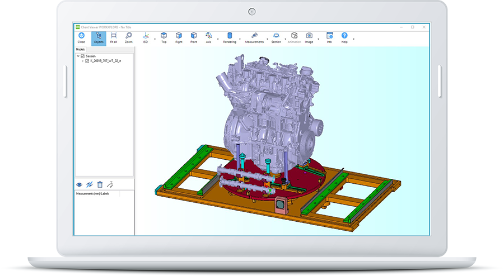Hide measurements with crossed-eye icon
Image resolution: width=504 pixels, height=276 pixels.
90,184
